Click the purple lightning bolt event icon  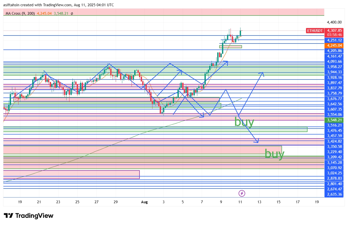pyautogui.click(x=242, y=193)
